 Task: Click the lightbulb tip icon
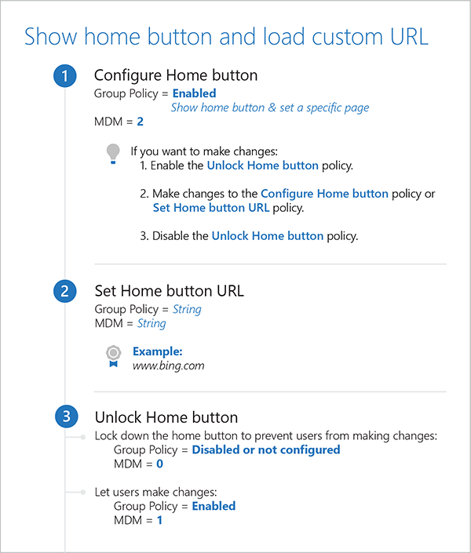(x=114, y=152)
